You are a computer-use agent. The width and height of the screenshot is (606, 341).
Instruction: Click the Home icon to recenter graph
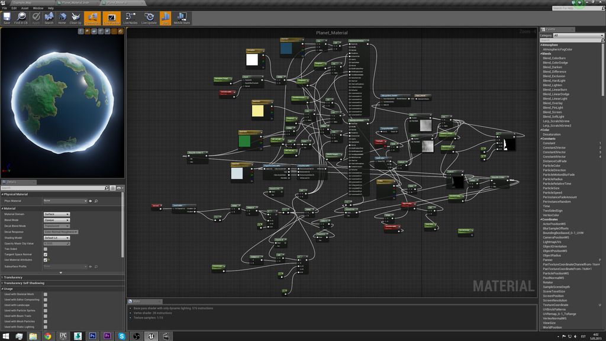[62, 18]
